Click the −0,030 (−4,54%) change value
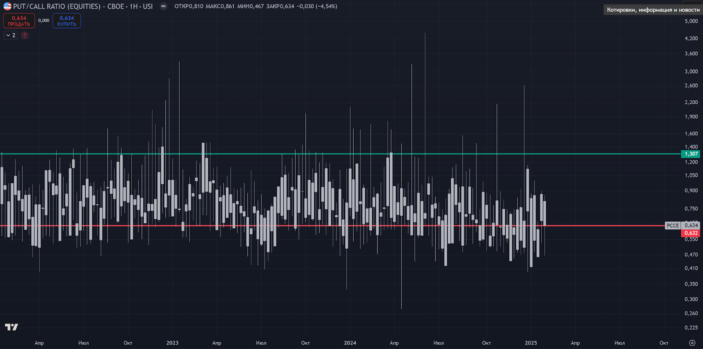 317,6
